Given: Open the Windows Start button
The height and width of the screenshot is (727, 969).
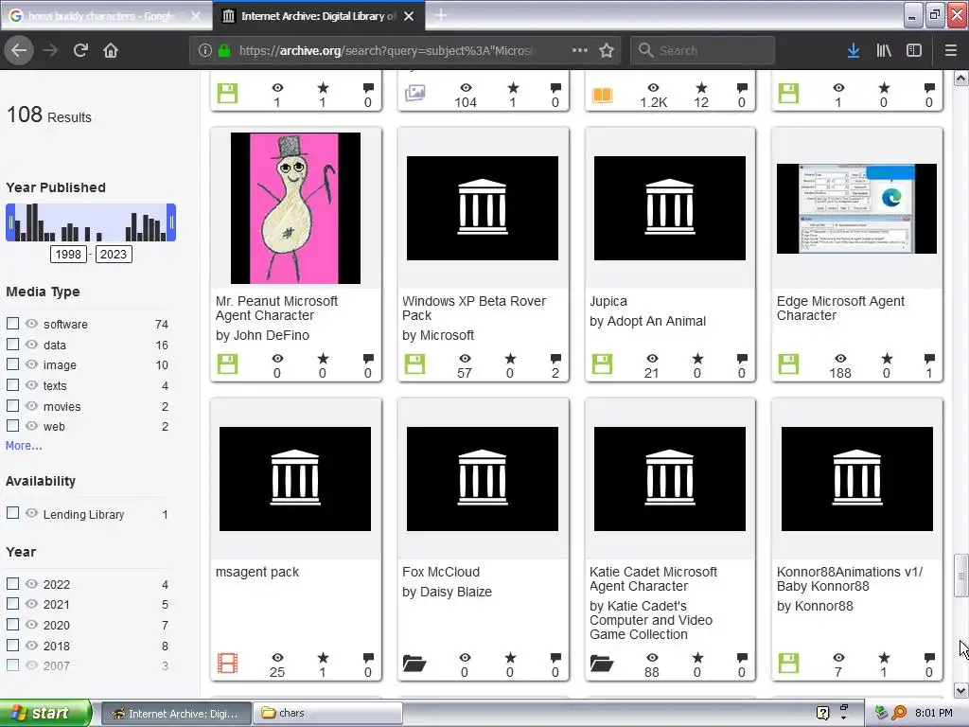Looking at the screenshot, I should (45, 713).
